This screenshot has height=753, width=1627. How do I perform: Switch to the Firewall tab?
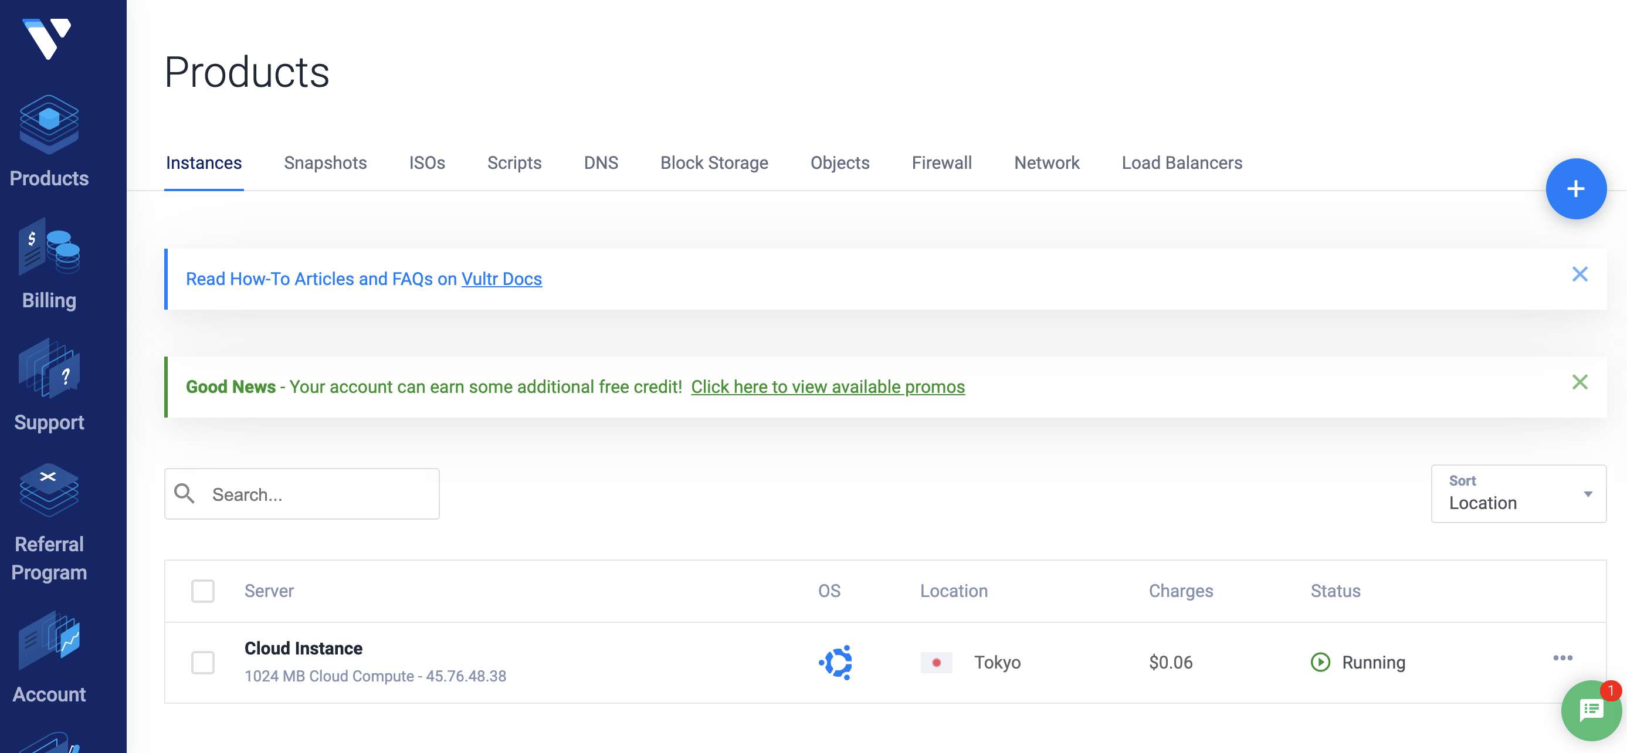click(941, 163)
